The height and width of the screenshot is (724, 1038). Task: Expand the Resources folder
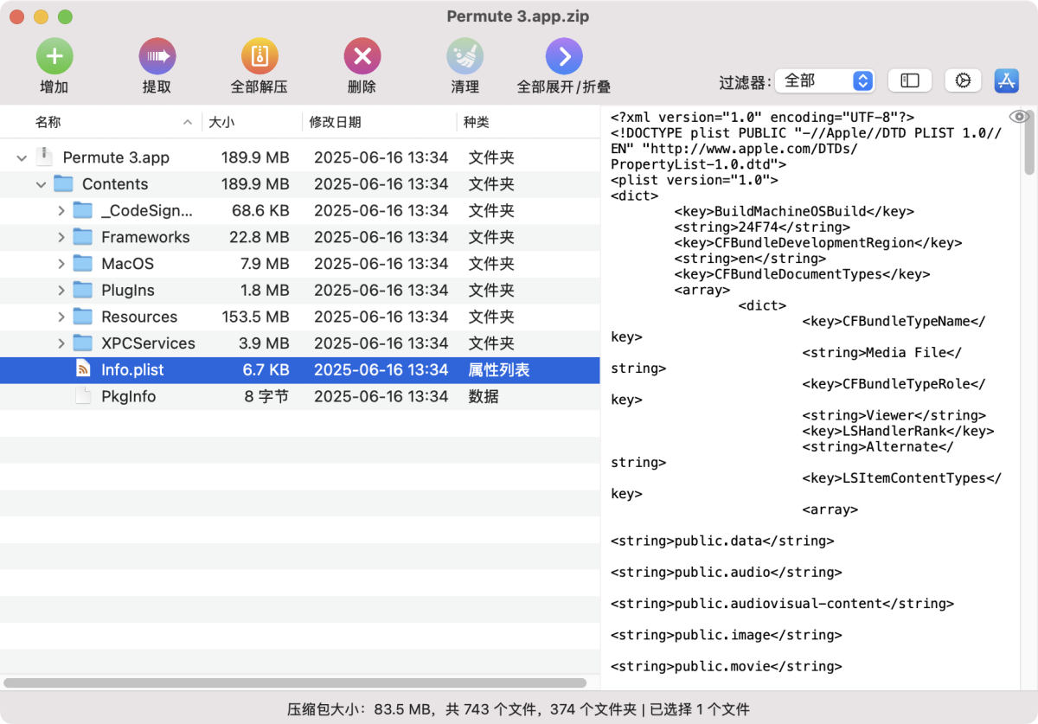pos(61,317)
